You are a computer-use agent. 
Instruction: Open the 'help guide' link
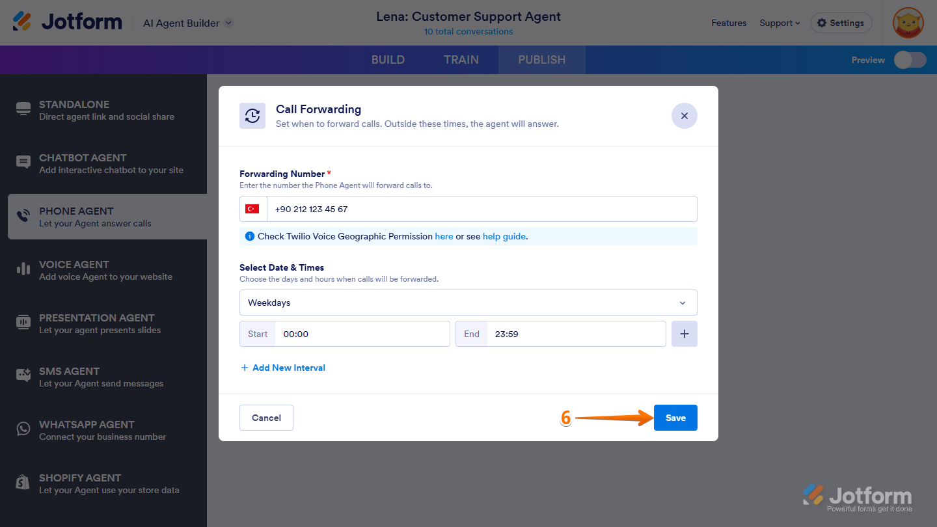504,236
